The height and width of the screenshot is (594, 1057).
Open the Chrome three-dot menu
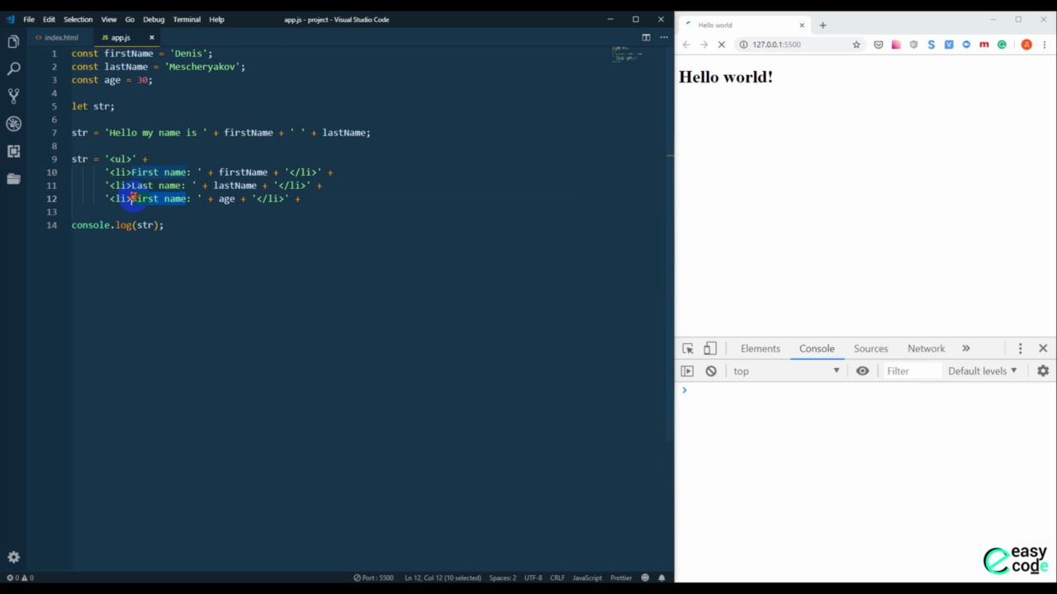(x=1045, y=45)
